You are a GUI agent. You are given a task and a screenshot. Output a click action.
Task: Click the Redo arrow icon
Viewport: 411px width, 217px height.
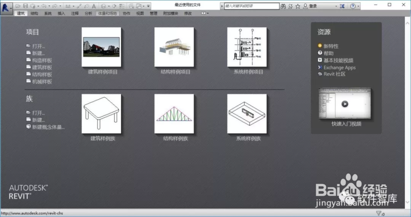point(55,6)
